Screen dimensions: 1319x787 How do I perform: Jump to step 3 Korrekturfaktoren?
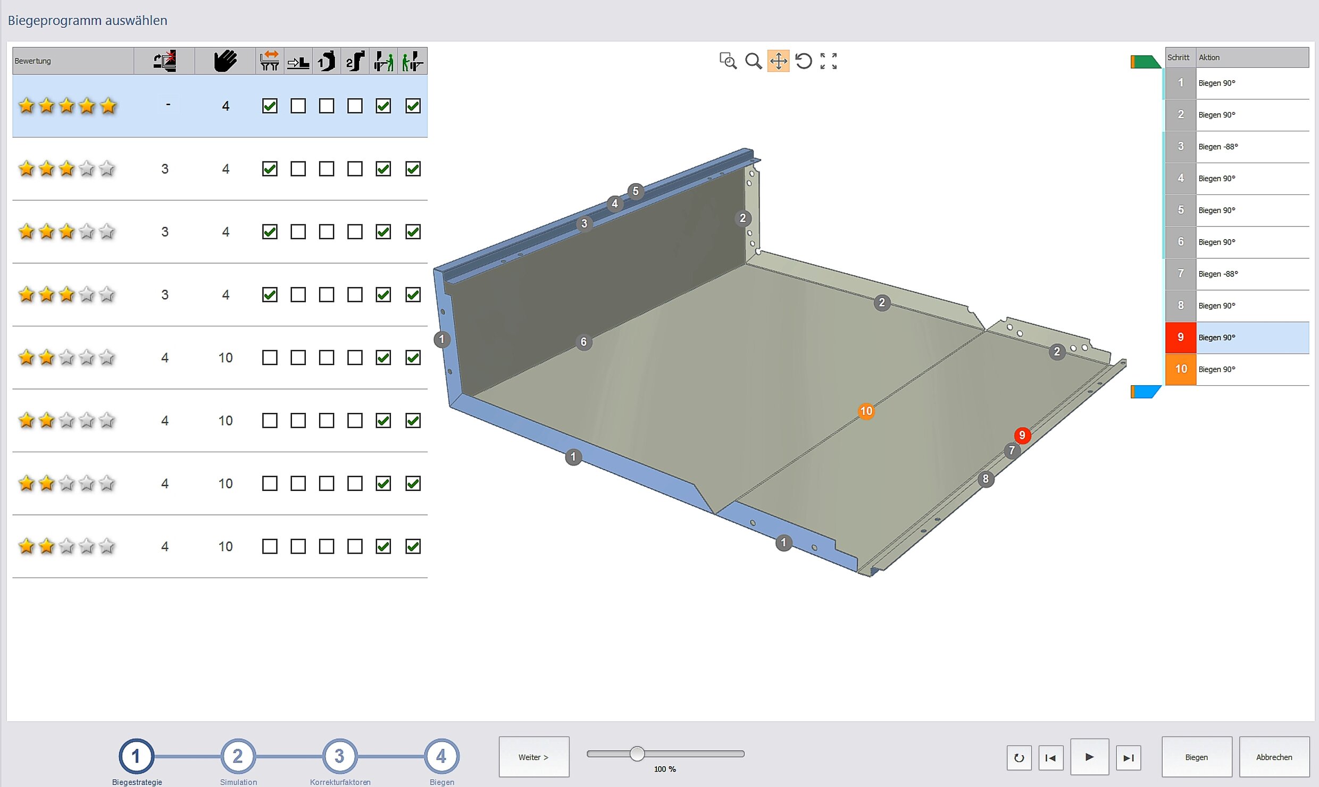(339, 756)
